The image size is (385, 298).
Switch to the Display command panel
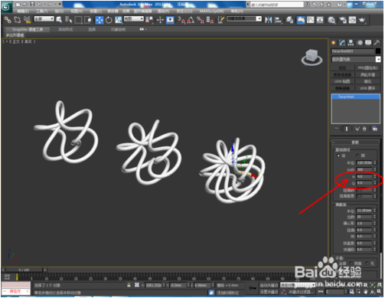point(368,43)
